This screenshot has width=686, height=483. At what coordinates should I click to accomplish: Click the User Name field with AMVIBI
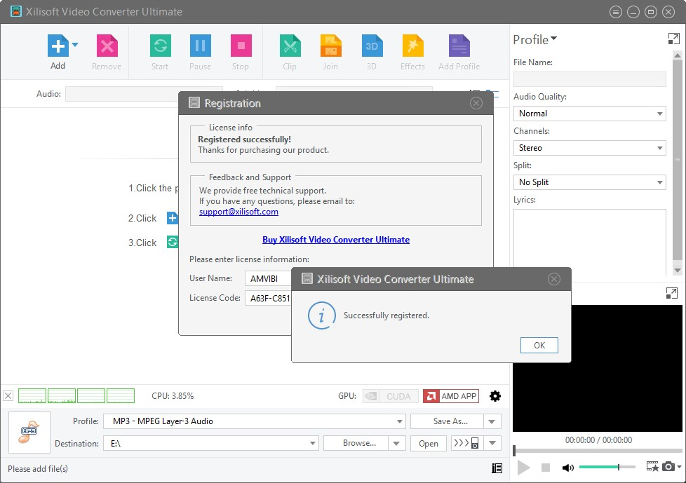point(268,278)
